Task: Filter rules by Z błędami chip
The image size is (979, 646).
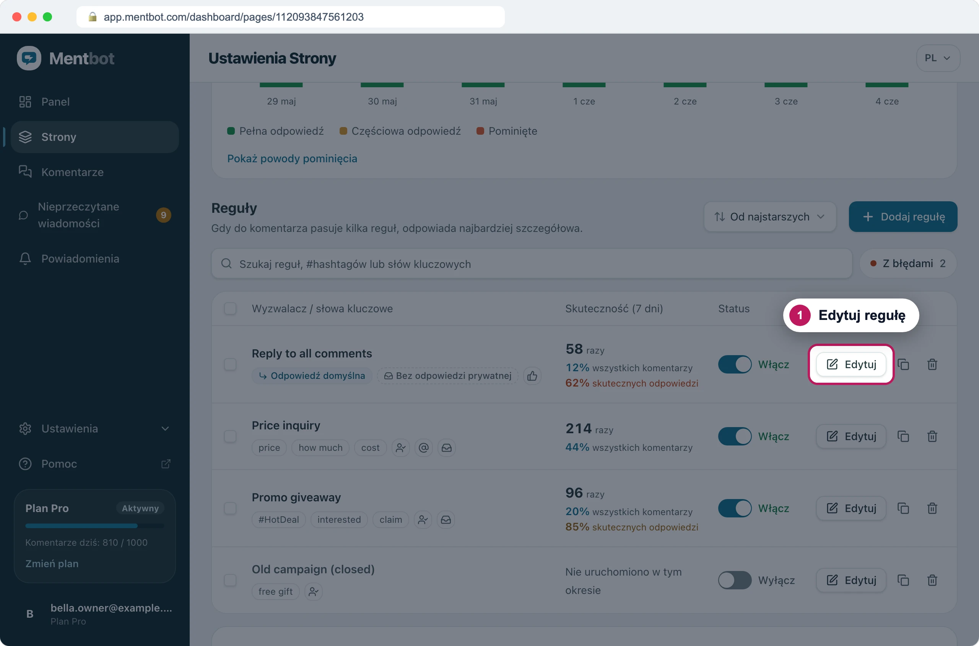Action: coord(908,264)
